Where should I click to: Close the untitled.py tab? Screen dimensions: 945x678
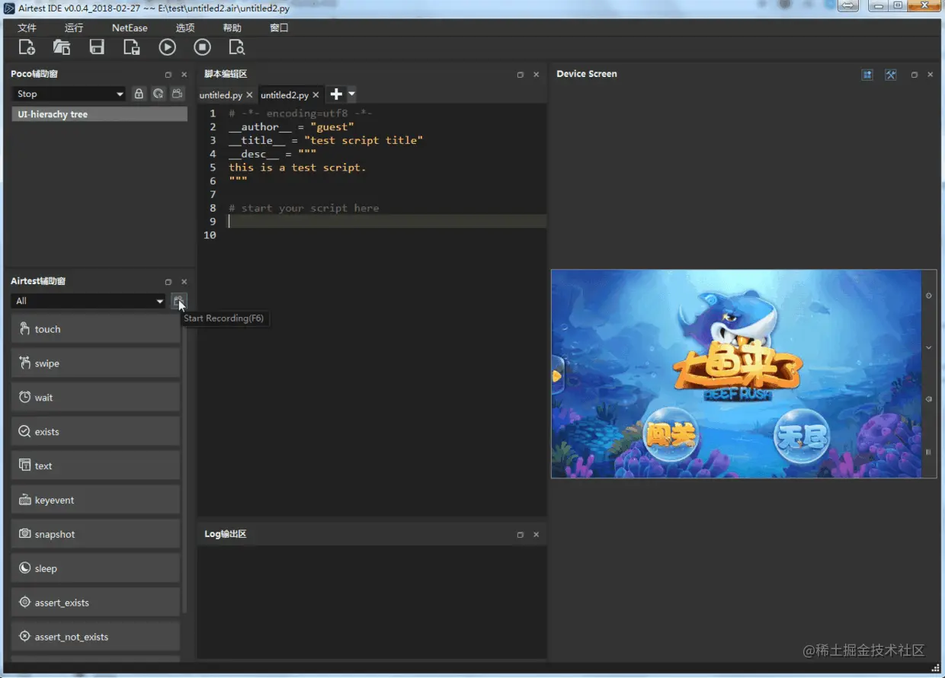tap(249, 95)
